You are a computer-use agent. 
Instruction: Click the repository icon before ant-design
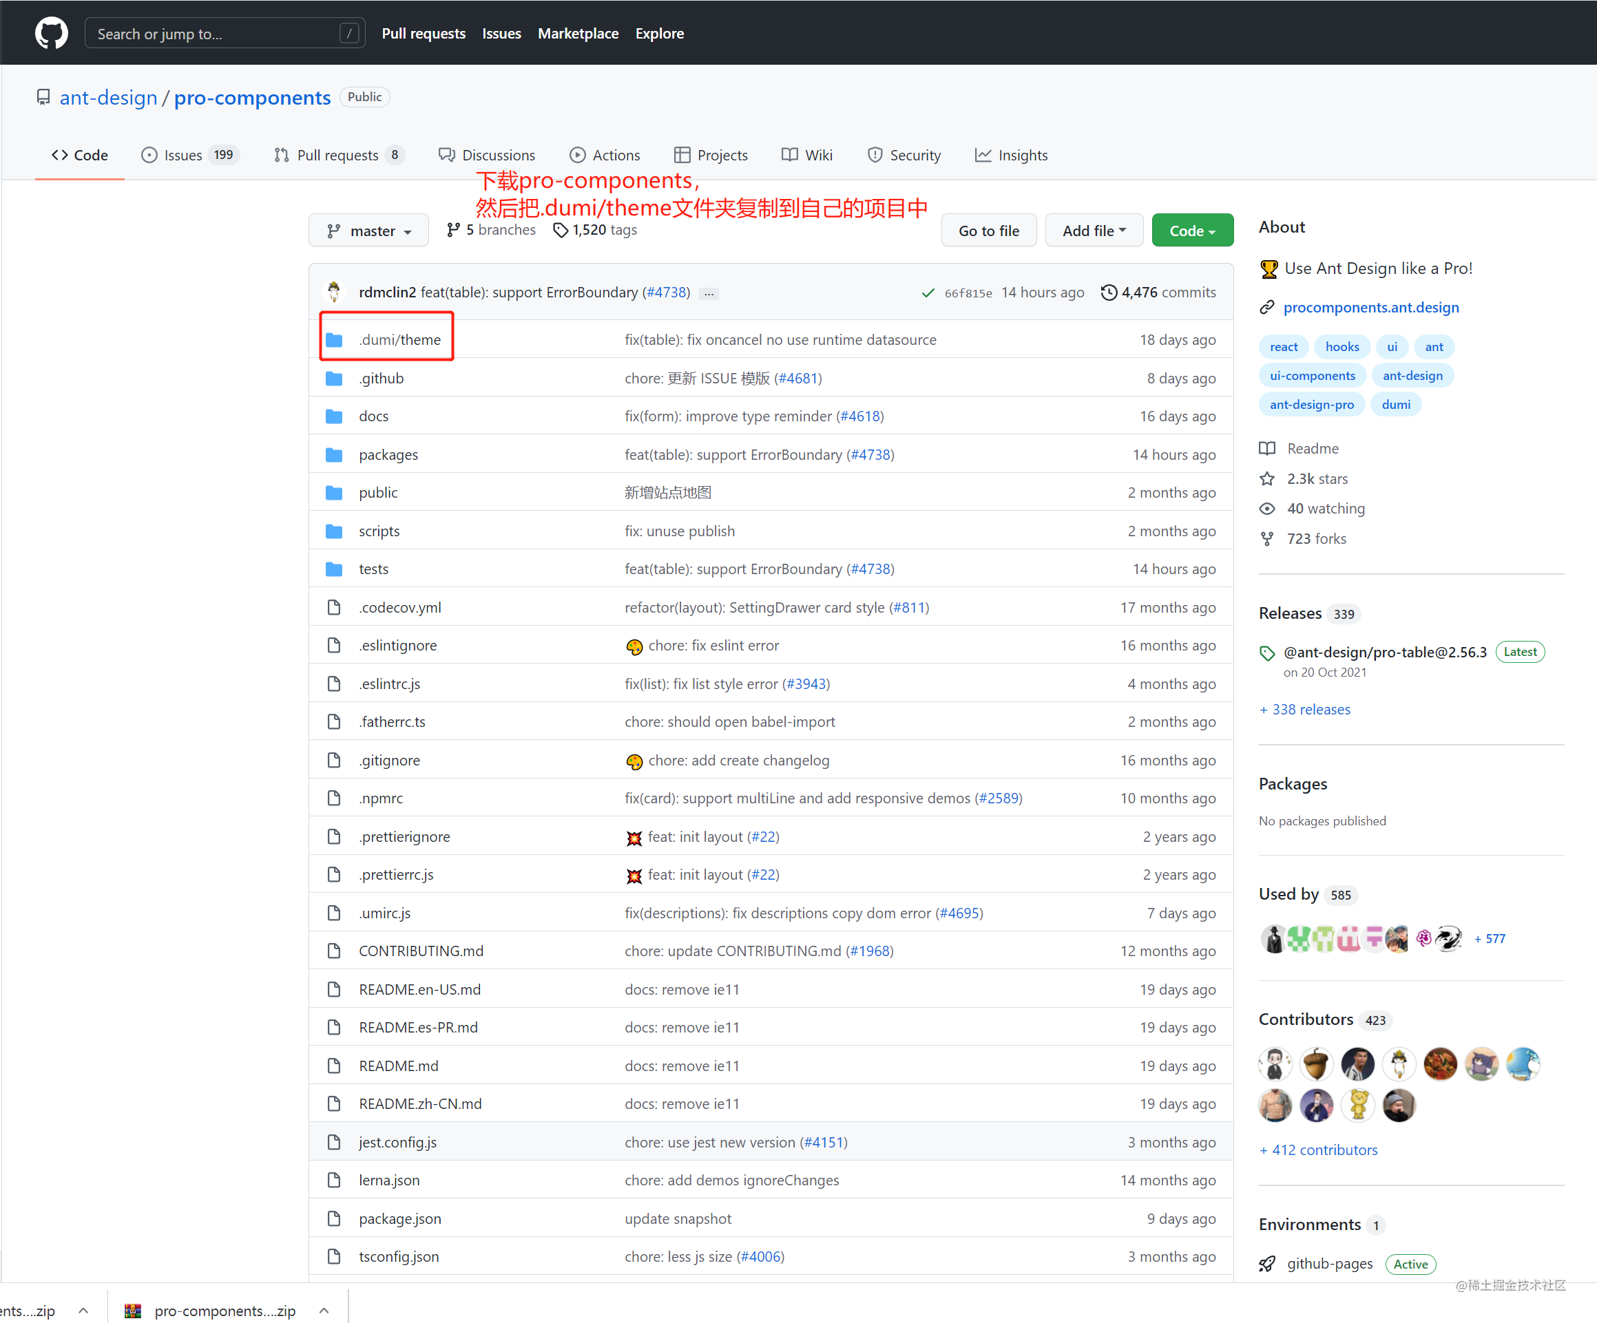click(x=43, y=97)
